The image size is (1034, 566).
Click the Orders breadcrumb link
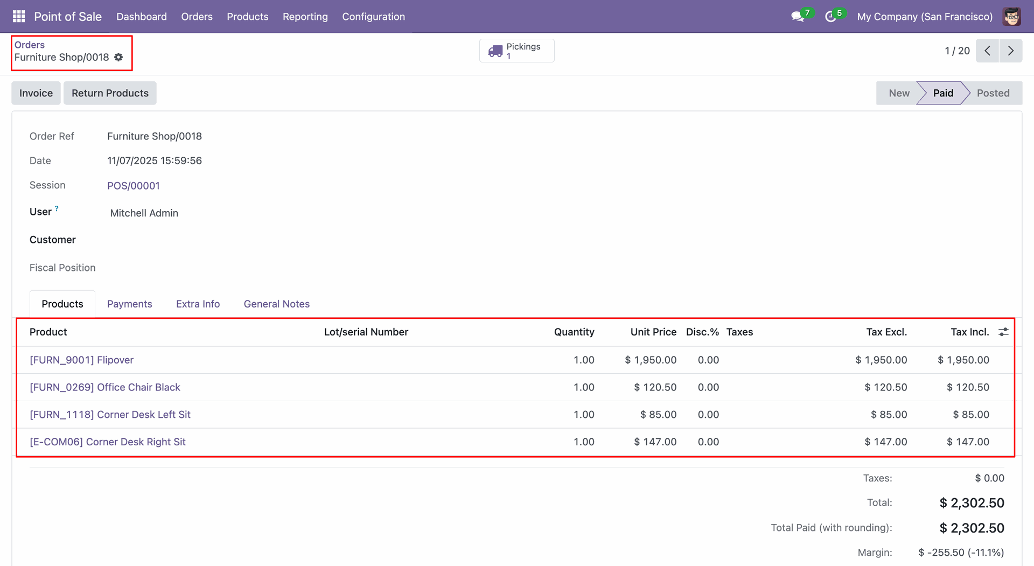point(30,45)
